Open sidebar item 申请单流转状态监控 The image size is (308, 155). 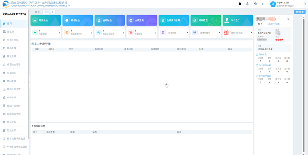pyautogui.click(x=14, y=147)
